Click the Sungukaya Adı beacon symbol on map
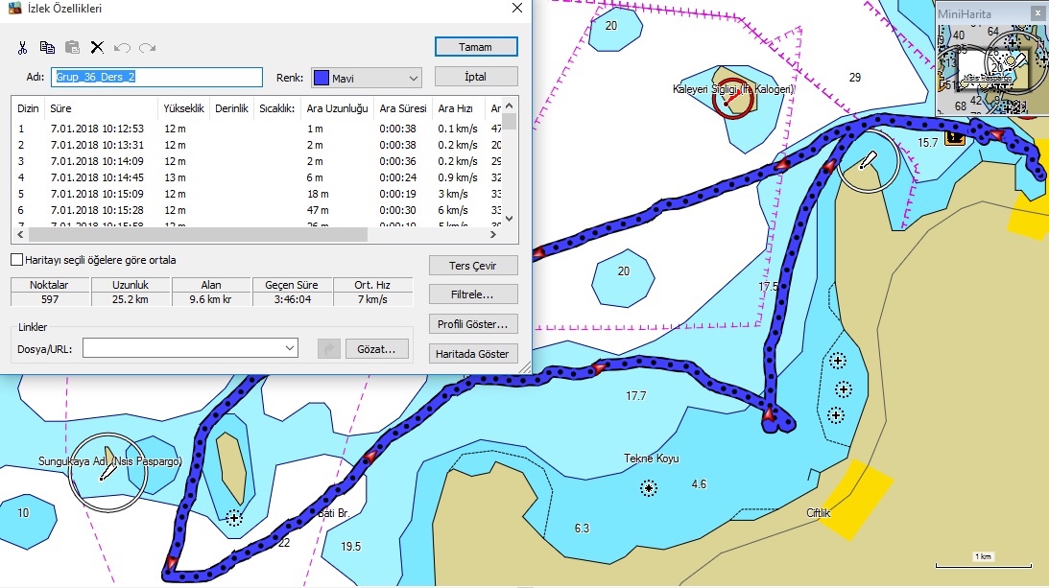 tap(107, 472)
